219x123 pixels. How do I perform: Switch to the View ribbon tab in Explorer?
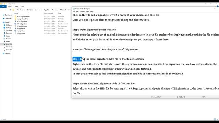[x=23, y=6]
